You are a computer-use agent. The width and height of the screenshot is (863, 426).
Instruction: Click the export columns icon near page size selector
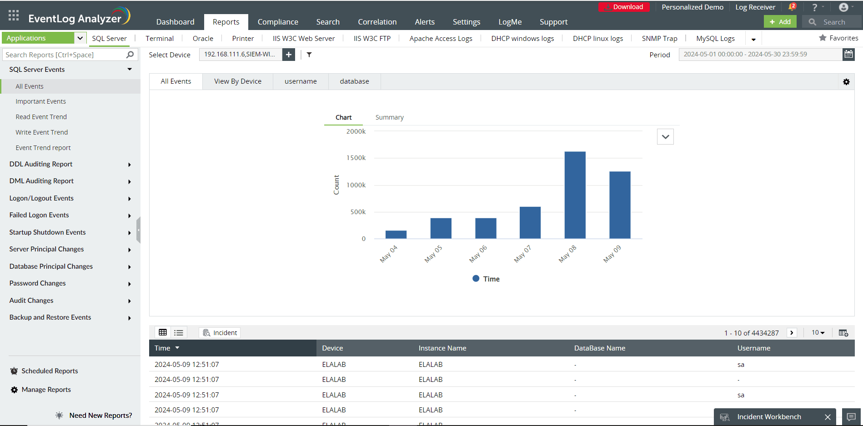[x=843, y=332]
